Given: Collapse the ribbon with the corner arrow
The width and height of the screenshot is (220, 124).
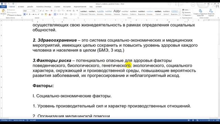Looking at the screenshot, I should (218, 18).
